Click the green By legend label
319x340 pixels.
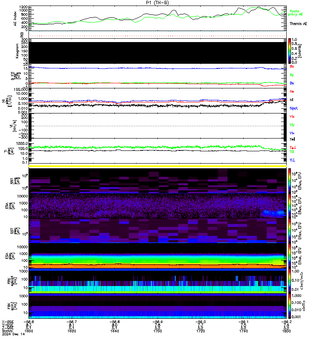click(x=292, y=75)
